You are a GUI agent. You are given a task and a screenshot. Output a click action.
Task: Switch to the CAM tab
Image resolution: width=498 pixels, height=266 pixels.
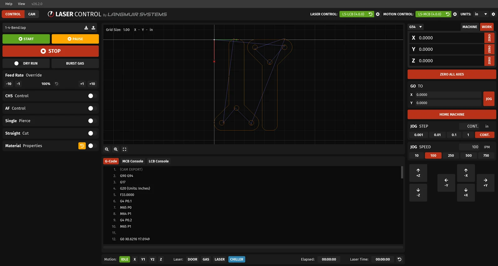tap(32, 14)
